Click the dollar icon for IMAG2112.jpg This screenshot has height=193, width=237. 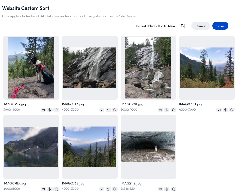[167, 189]
